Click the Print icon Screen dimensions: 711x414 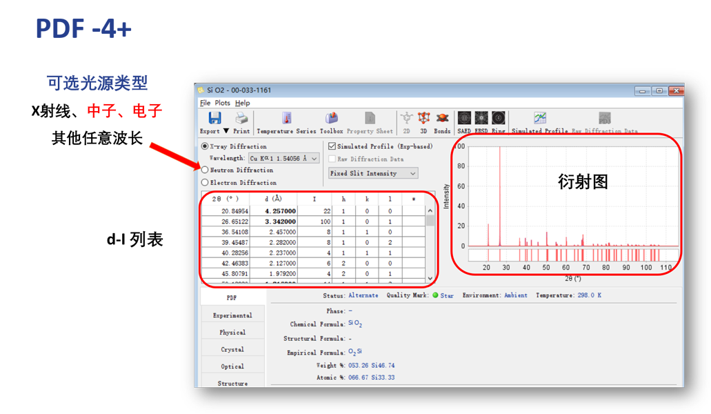point(241,119)
